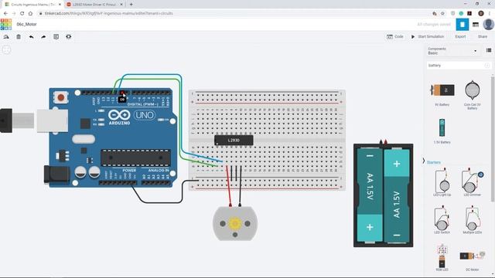Viewport: 495px width, 278px height.
Task: Open the green circle browser extension
Action: [461, 14]
